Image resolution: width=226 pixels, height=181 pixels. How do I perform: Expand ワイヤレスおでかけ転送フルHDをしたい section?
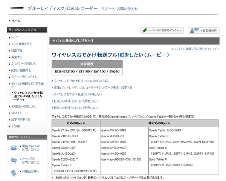78,94
